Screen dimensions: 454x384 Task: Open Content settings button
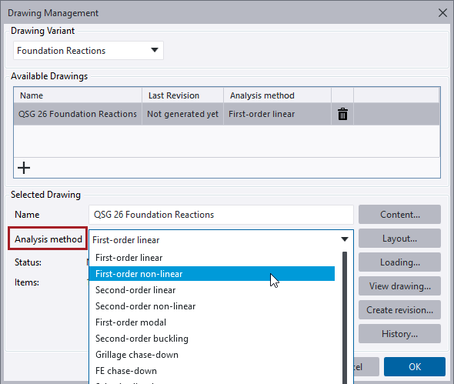pos(399,214)
